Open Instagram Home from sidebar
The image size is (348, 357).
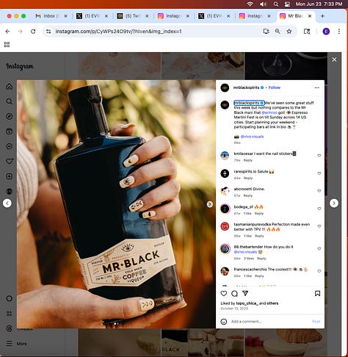(x=10, y=87)
